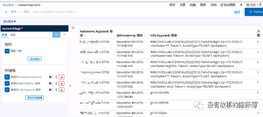The image size is (263, 117).
Task: Switch to the 数据 tab in sidebar
Action: click(x=4, y=35)
